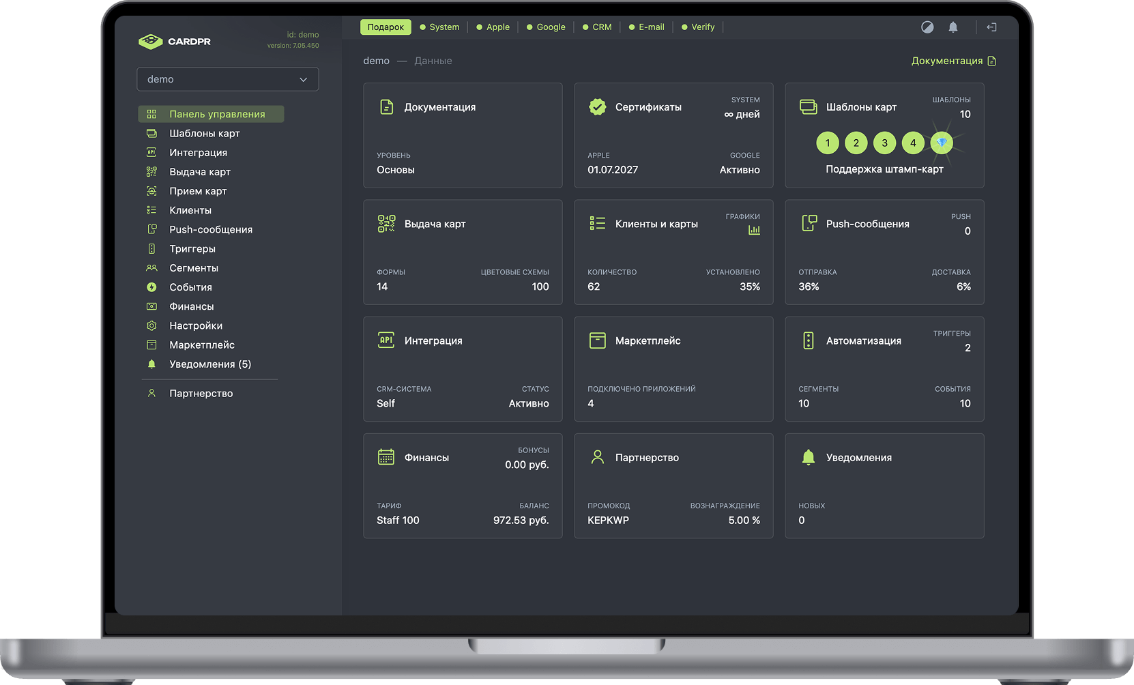Select the Apple status item

tap(493, 27)
